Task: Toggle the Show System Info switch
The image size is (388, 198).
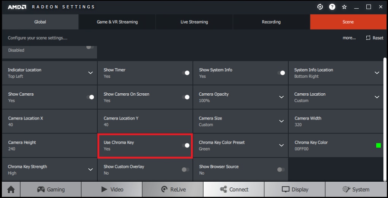Action: click(x=281, y=73)
